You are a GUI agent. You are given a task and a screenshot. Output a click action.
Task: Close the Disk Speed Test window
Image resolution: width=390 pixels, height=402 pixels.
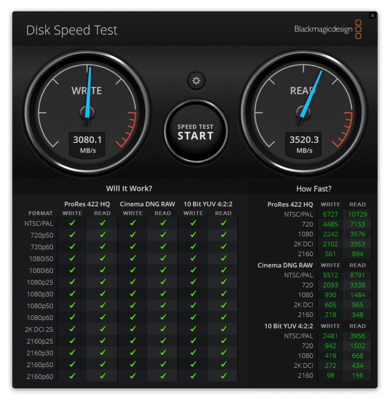pos(372,16)
